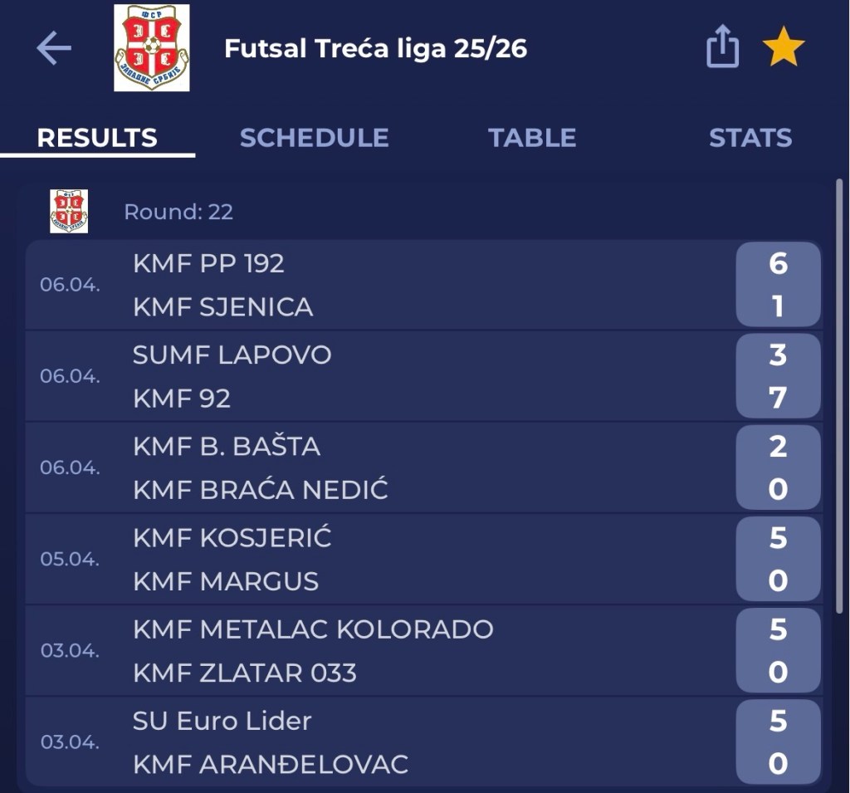Tap the share icon

(x=722, y=47)
